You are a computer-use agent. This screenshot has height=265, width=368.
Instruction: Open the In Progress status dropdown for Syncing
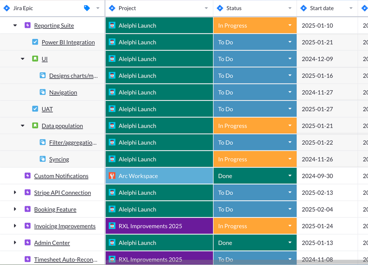tap(291, 159)
